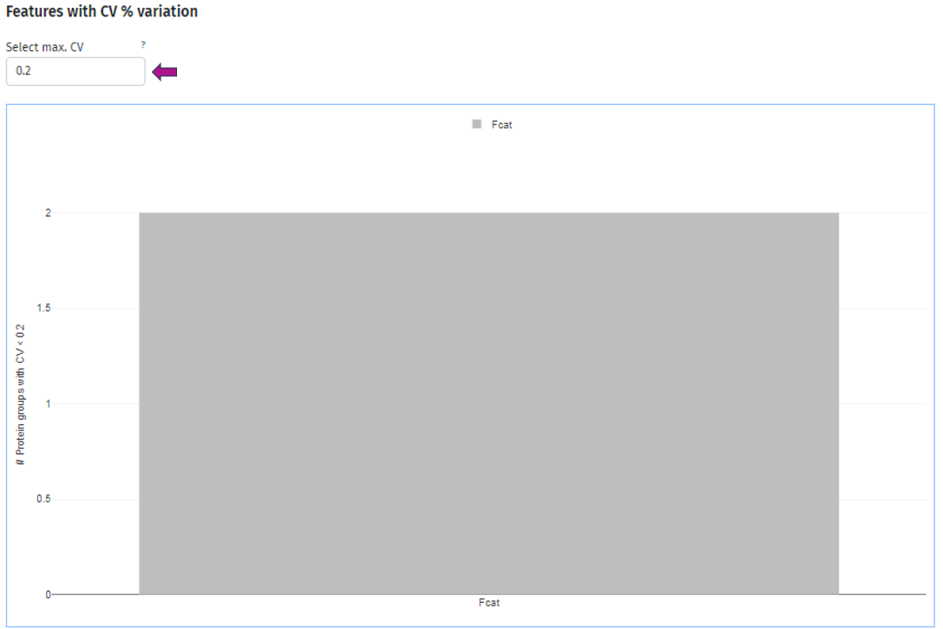Screen dimensions: 943x629
Task: Click the y-axis tick label 0.5
Action: coord(43,499)
